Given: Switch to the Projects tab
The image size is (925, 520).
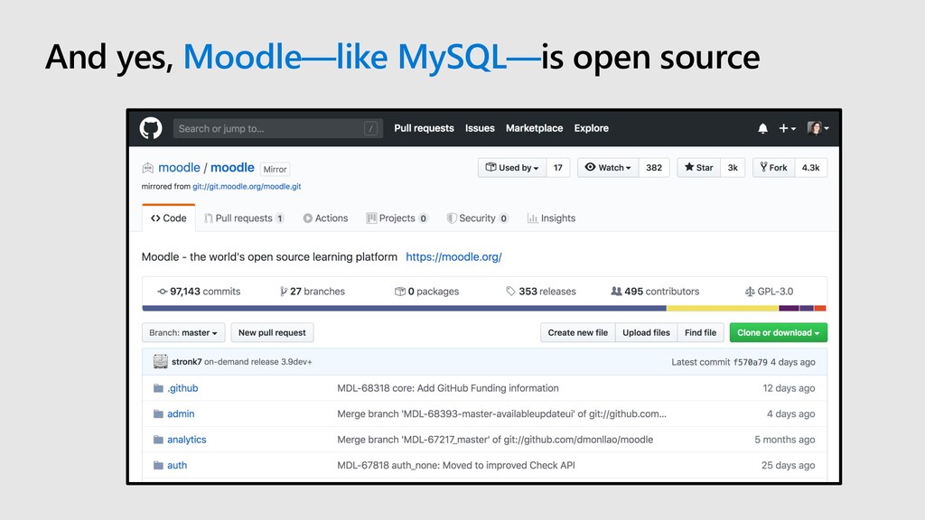Looking at the screenshot, I should (397, 218).
